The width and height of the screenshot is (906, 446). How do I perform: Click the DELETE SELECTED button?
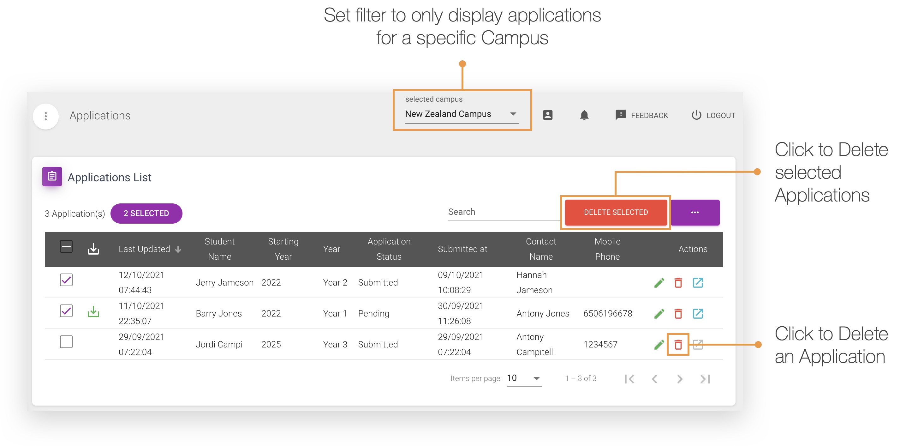click(x=616, y=212)
